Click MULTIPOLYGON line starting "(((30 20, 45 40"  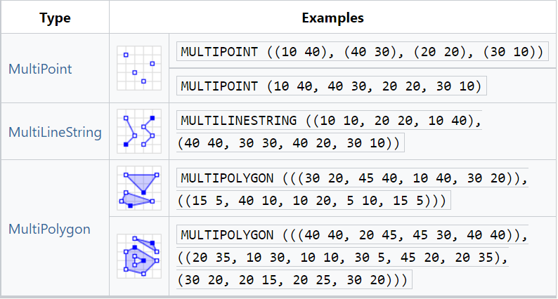pos(353,178)
